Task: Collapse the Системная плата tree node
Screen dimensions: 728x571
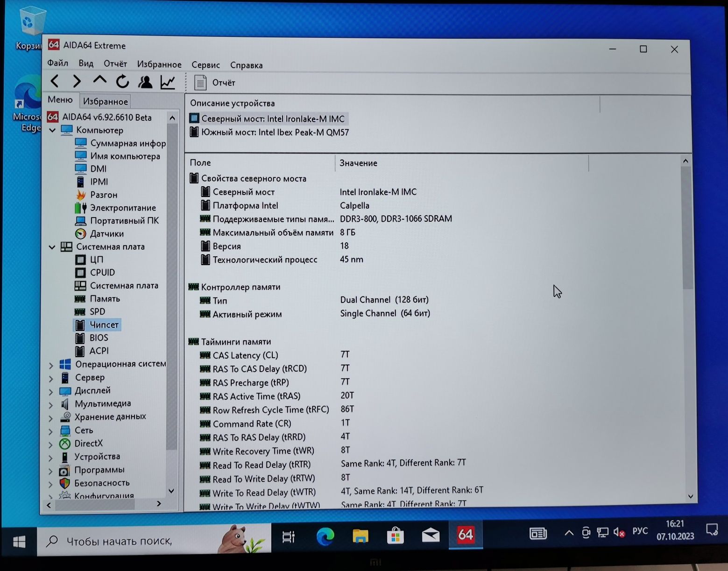Action: (x=52, y=247)
